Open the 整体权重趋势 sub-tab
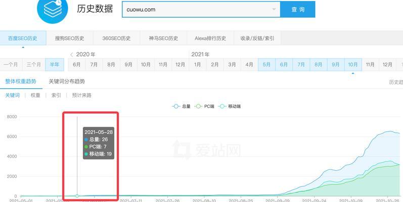Viewport: 403px width, 202px height. 21,81
